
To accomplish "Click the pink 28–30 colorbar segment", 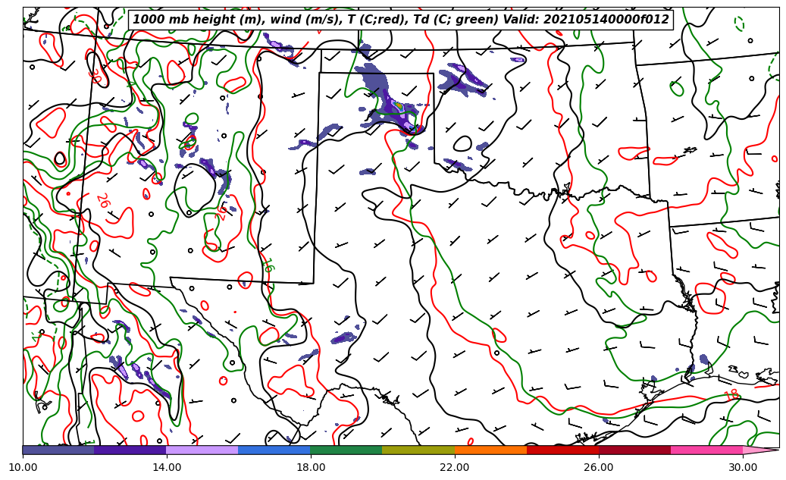I will [x=707, y=450].
